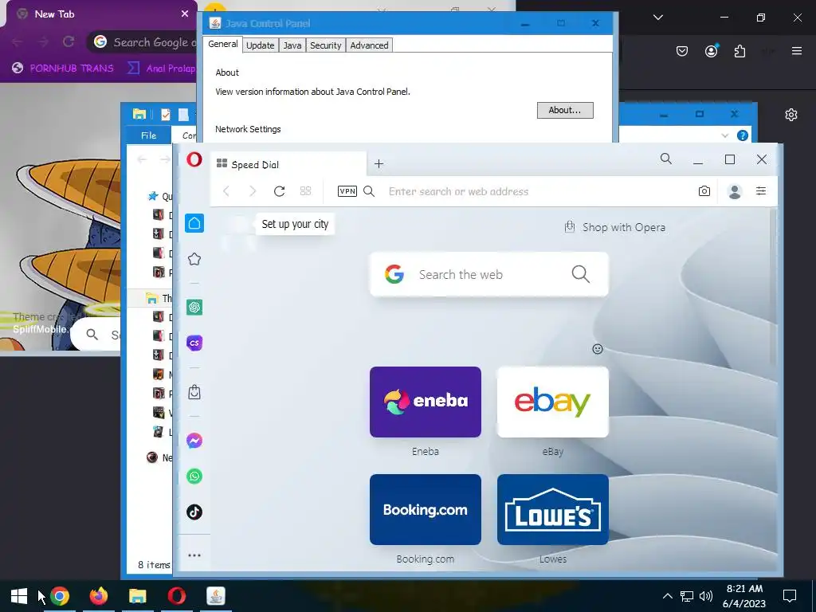Image resolution: width=816 pixels, height=612 pixels.
Task: Click the Opera tab search magnifier icon
Action: click(x=666, y=159)
